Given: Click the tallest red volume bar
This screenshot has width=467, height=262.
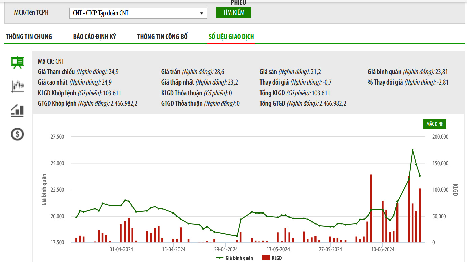Looking at the screenshot, I should [x=371, y=208].
